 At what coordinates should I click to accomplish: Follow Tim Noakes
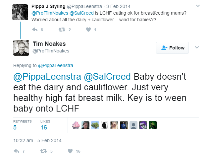(172, 48)
